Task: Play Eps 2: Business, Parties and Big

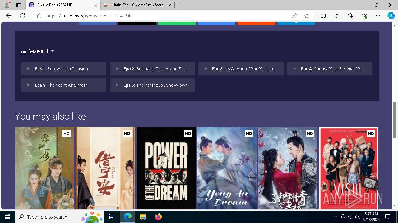Action: point(152,69)
